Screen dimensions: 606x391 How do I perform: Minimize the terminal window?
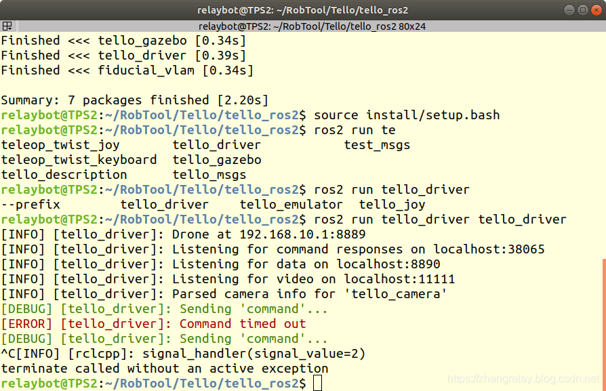pyautogui.click(x=569, y=10)
